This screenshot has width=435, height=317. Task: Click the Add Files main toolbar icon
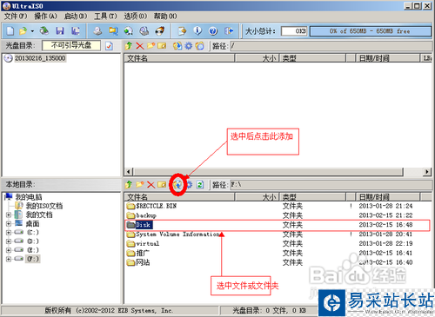pyautogui.click(x=182, y=31)
